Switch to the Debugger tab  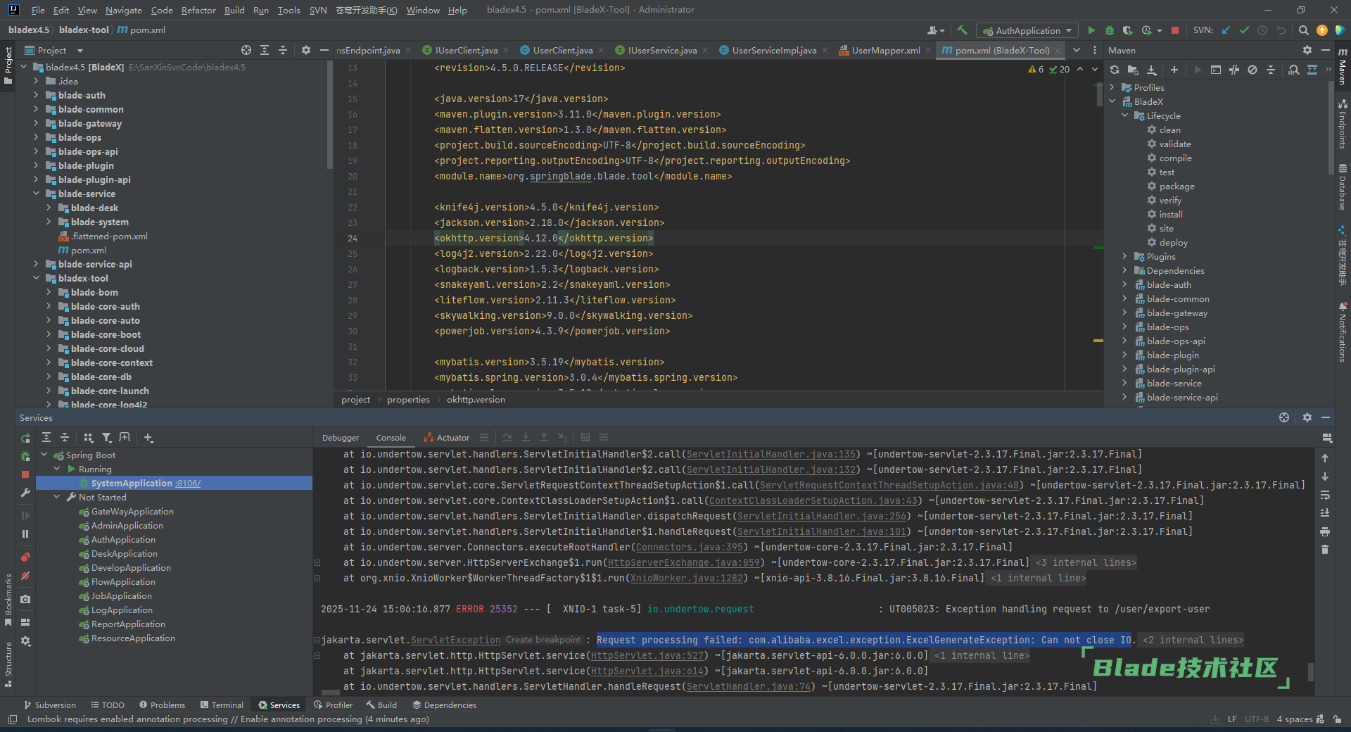pos(341,438)
